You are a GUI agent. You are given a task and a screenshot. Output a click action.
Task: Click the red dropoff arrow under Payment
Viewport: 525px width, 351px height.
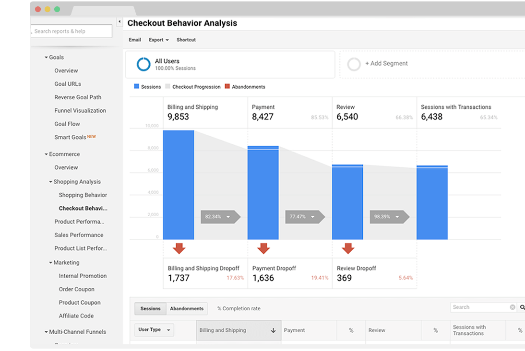point(263,248)
